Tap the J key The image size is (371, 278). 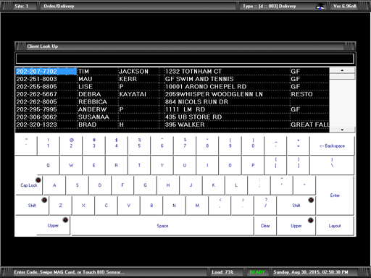[x=191, y=185]
